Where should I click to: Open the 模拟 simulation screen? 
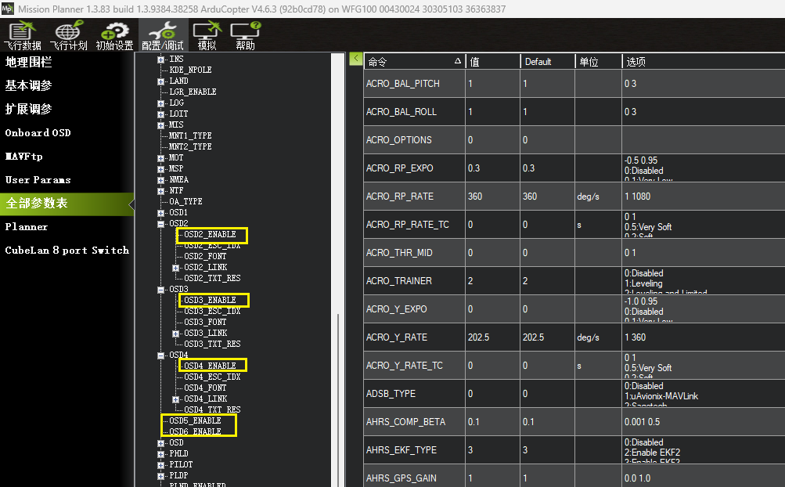click(x=207, y=36)
